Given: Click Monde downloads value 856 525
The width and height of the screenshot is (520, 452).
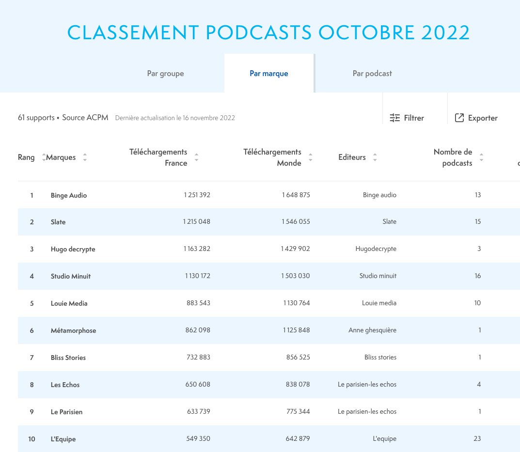Looking at the screenshot, I should tap(298, 357).
